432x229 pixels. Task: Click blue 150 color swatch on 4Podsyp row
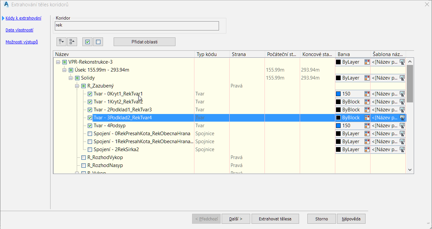[x=338, y=126]
